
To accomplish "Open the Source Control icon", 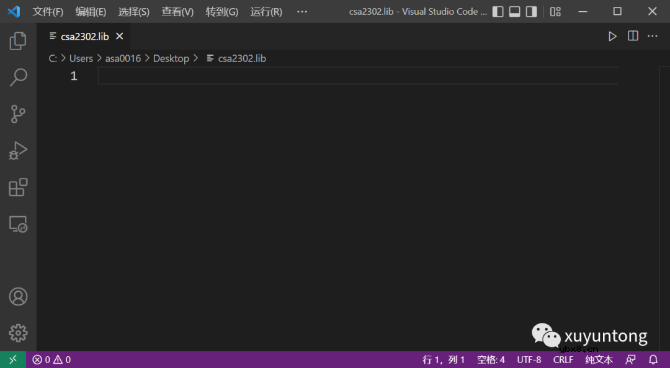I will (18, 113).
